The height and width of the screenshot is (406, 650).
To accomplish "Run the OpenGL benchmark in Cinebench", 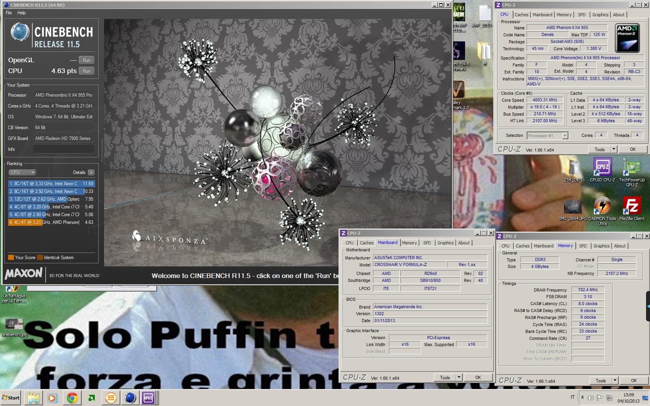I will [87, 60].
